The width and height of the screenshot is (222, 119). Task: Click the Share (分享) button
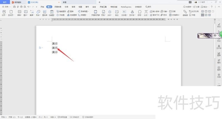[196, 7]
